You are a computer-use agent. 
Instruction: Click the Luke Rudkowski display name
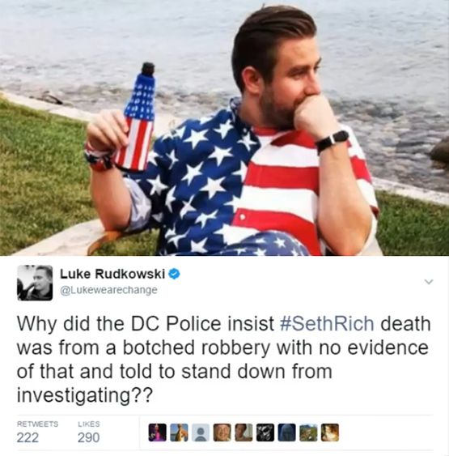(x=112, y=274)
